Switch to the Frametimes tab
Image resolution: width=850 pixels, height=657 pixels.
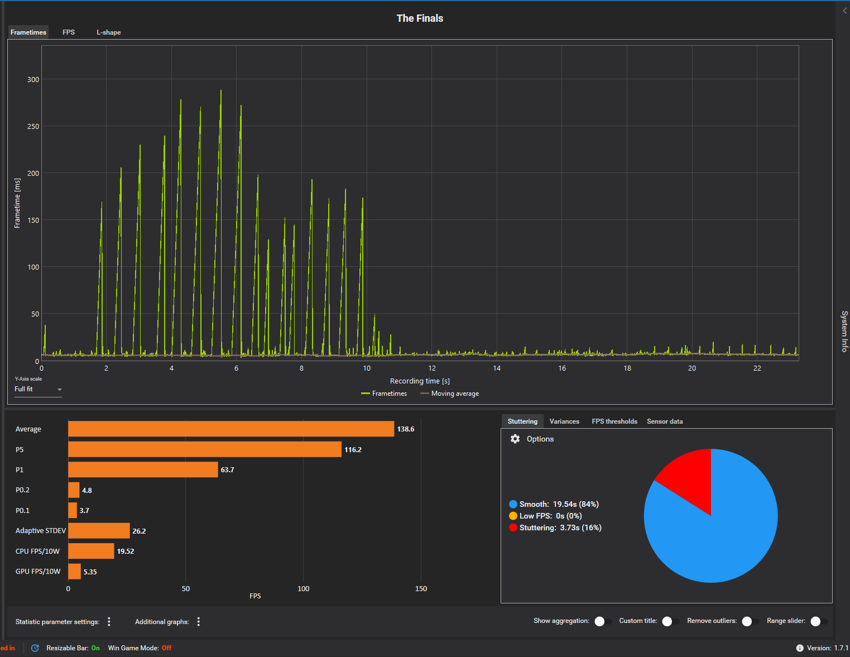(x=28, y=32)
